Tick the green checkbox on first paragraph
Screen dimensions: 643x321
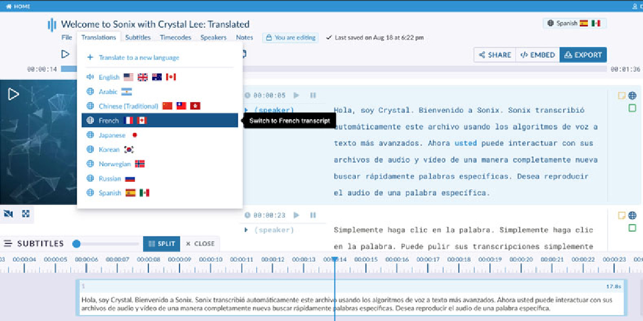coord(632,108)
